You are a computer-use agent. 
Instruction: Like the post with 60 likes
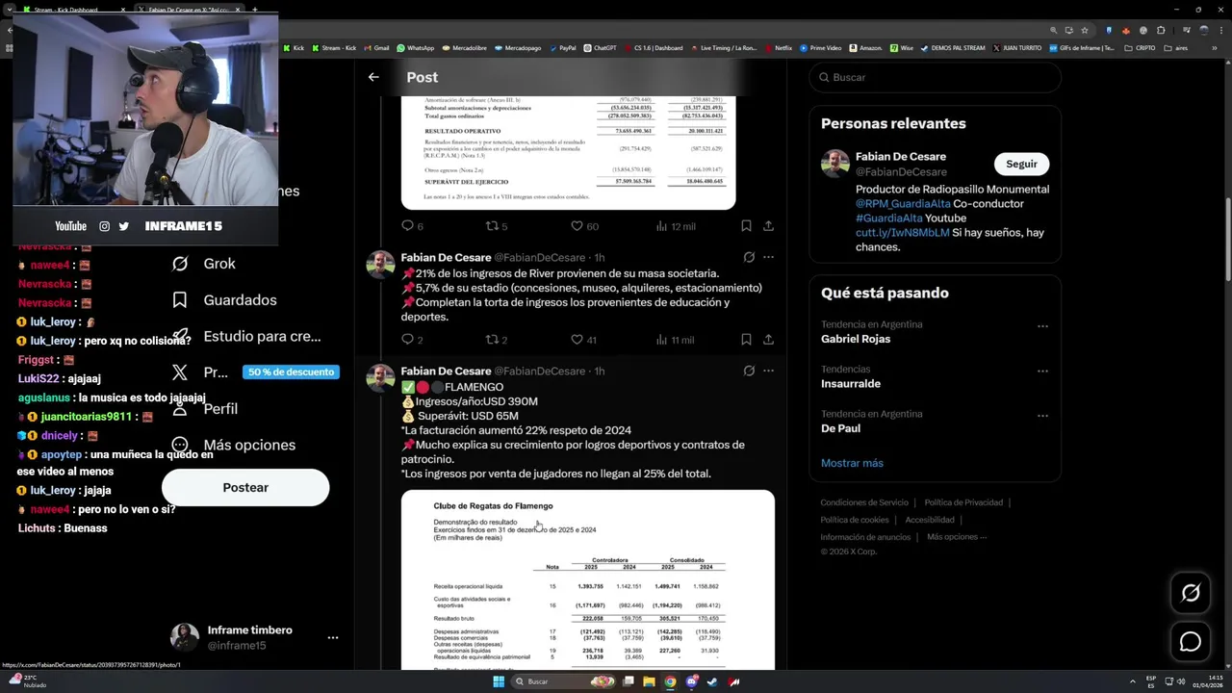click(x=584, y=226)
